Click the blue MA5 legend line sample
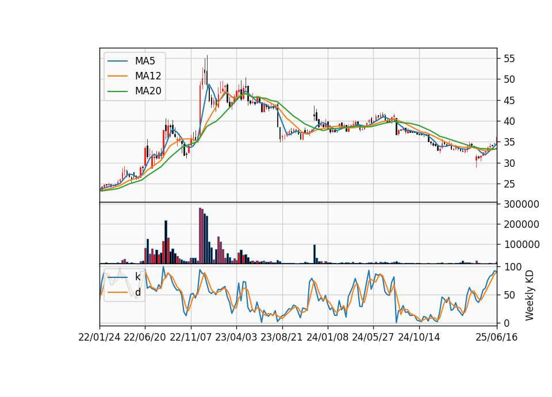Screen dimensions: 552x397 coord(117,61)
